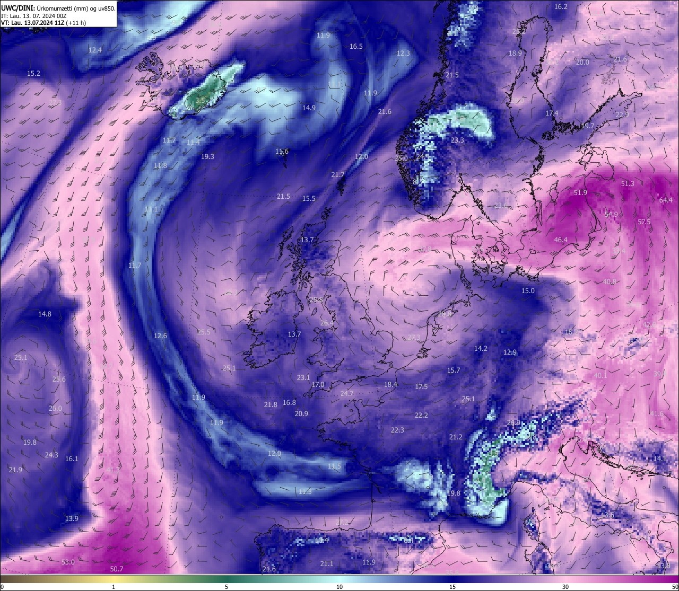Click the 14.1 value on the map

(660, 458)
